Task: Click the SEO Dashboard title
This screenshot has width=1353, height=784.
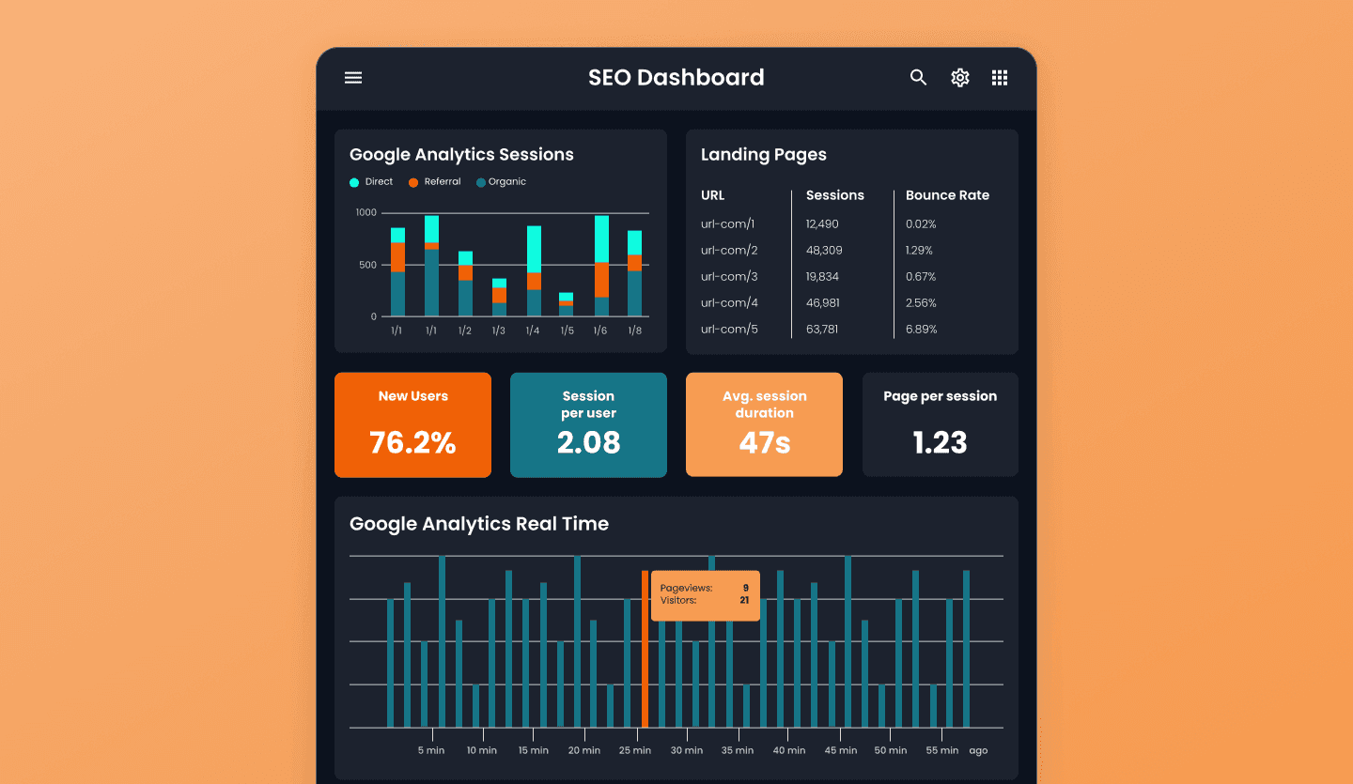Action: pos(676,78)
